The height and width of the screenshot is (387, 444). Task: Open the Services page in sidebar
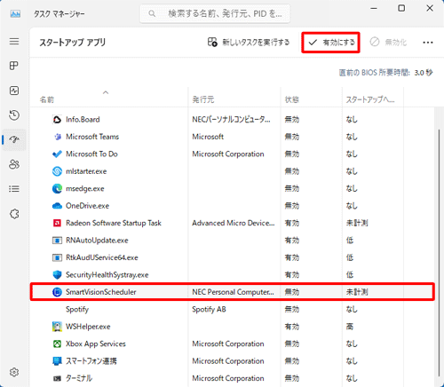(14, 214)
